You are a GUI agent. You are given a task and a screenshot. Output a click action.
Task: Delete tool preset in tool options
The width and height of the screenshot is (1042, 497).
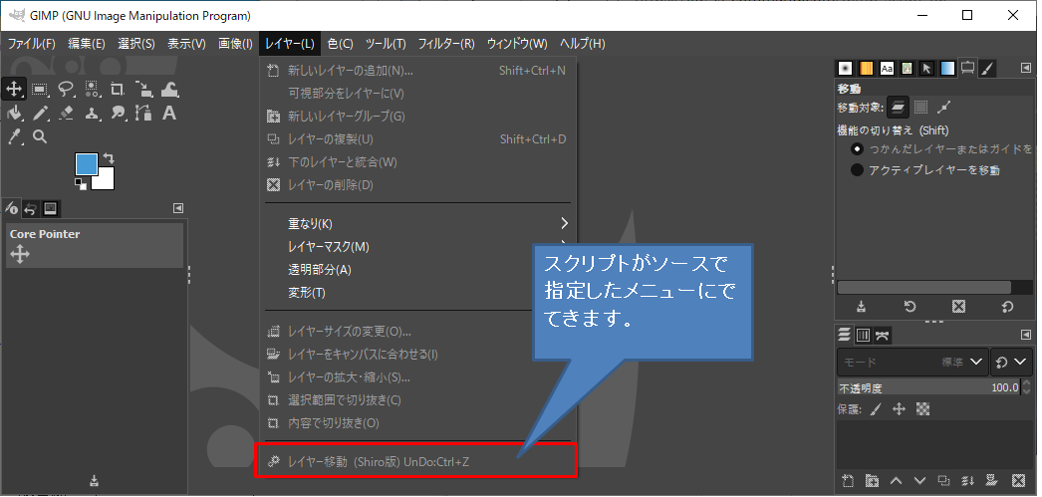[958, 307]
